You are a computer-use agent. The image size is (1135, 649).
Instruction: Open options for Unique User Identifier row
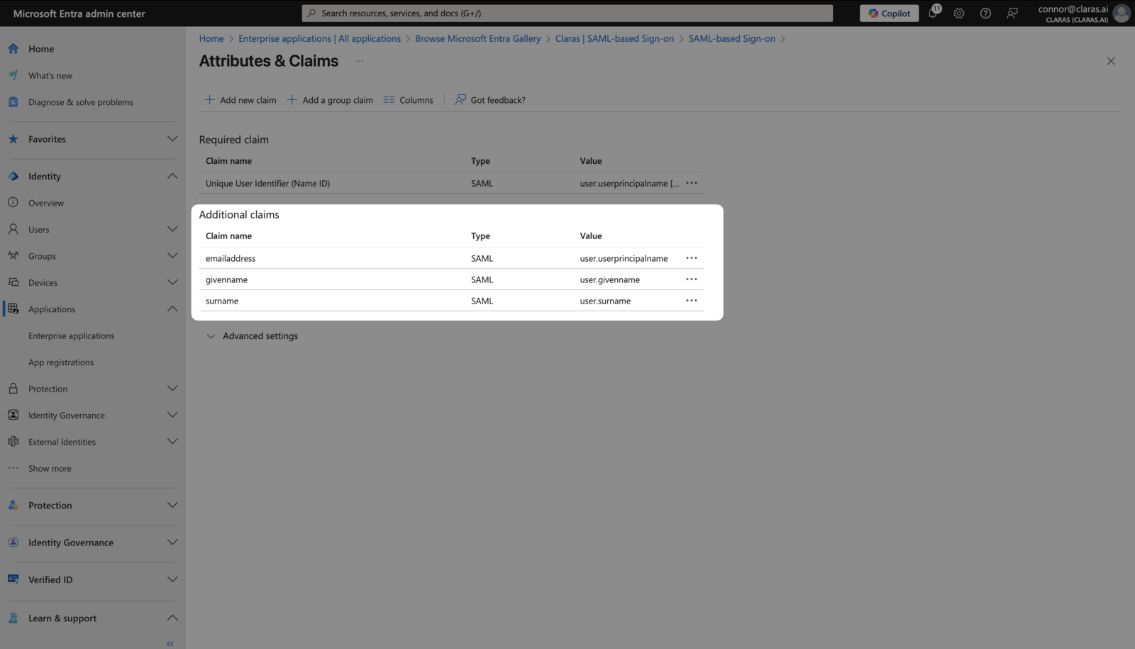click(x=692, y=183)
